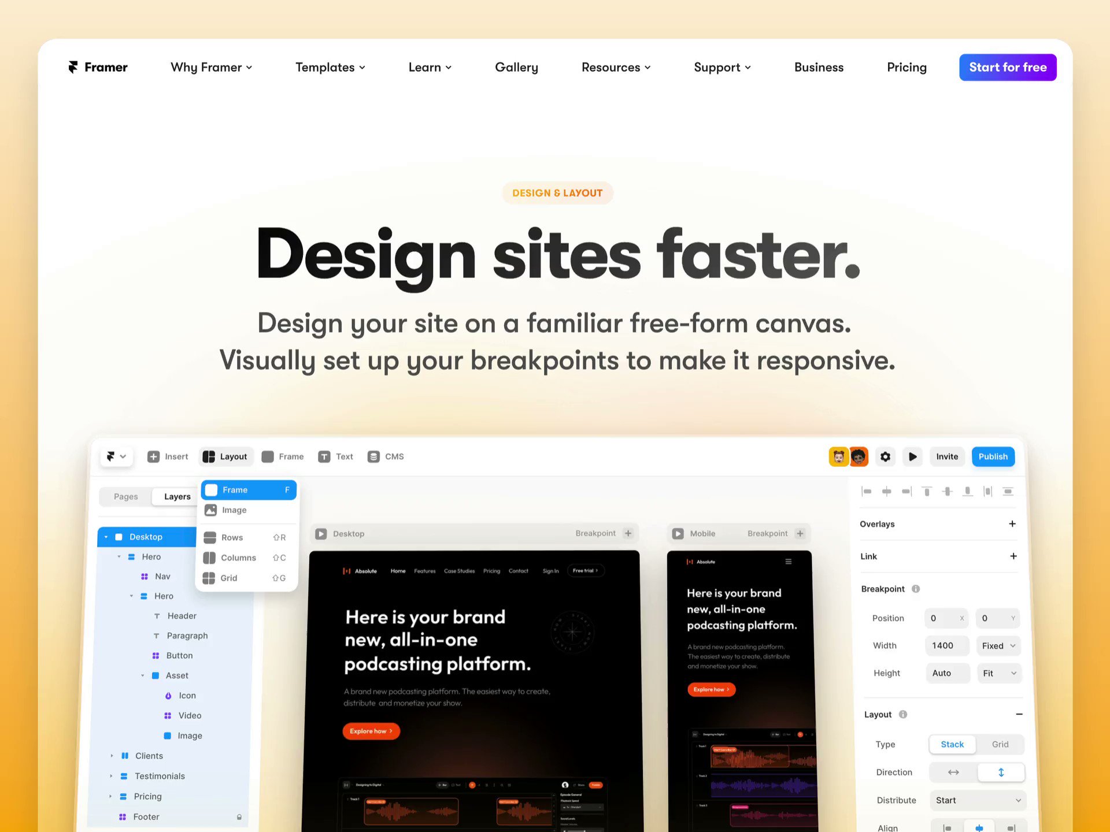Image resolution: width=1110 pixels, height=832 pixels.
Task: Click the Publish button
Action: pos(993,456)
